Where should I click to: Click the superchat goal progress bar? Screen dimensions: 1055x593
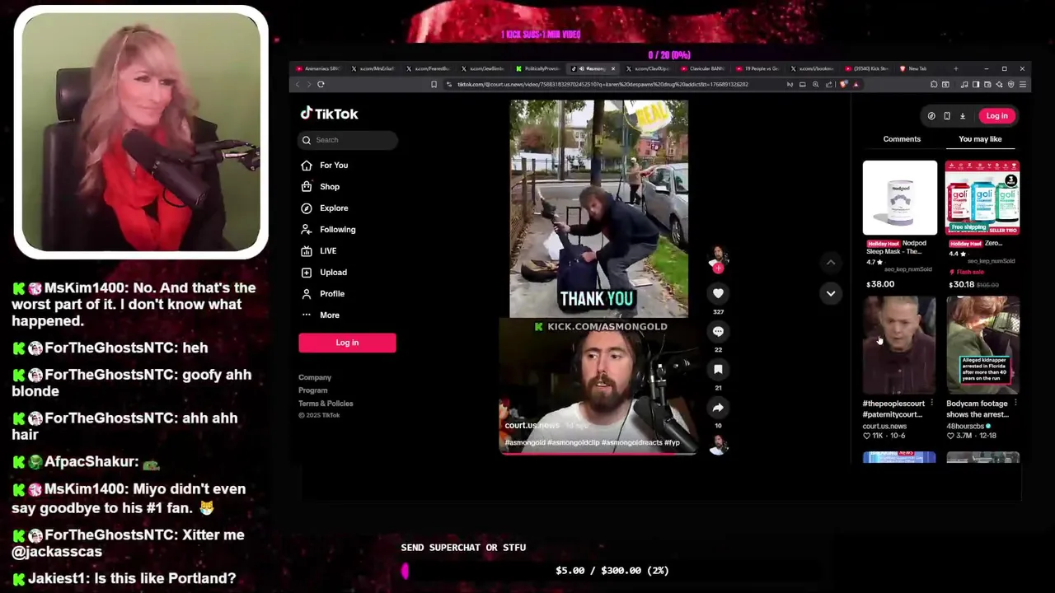click(x=612, y=571)
